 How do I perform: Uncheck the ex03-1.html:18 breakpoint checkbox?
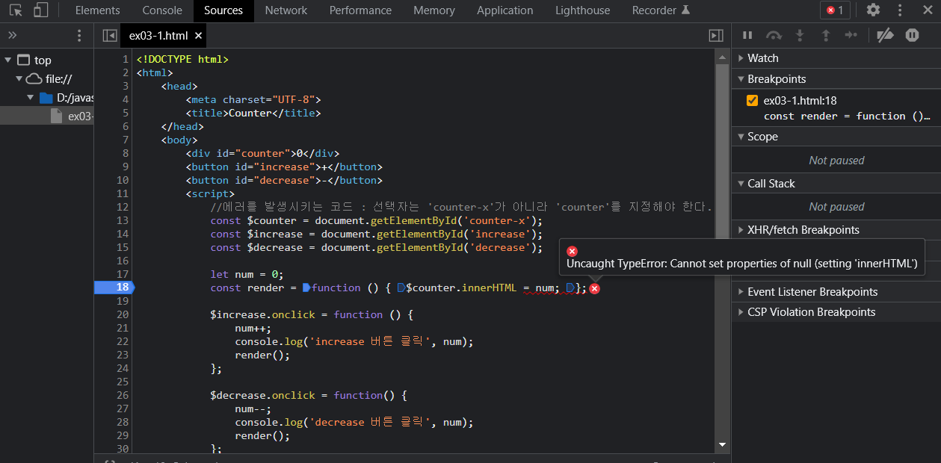tap(753, 101)
